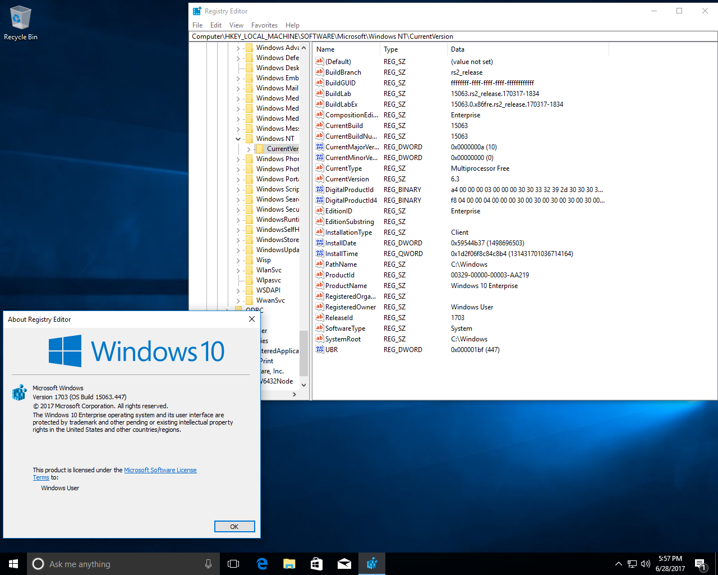Select the RegisteredOwner value name

point(351,307)
